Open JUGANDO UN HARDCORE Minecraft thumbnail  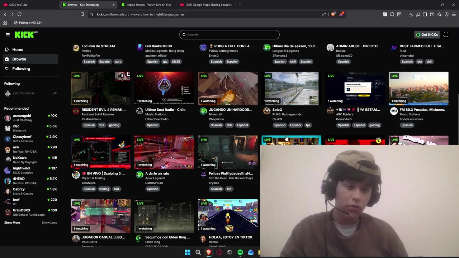tap(228, 89)
